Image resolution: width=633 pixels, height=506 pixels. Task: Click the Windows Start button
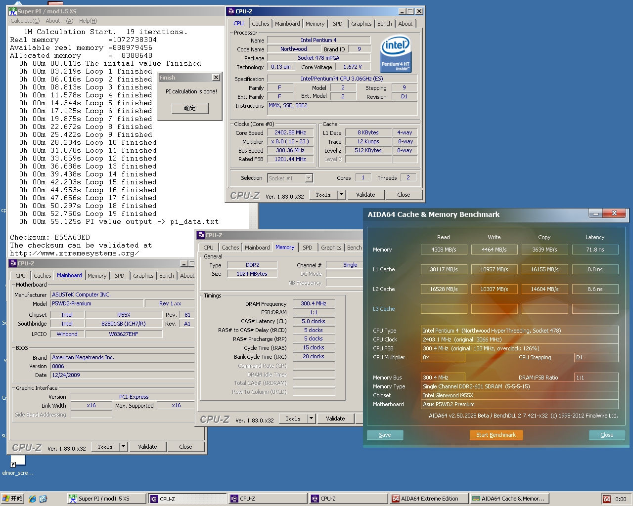point(13,499)
